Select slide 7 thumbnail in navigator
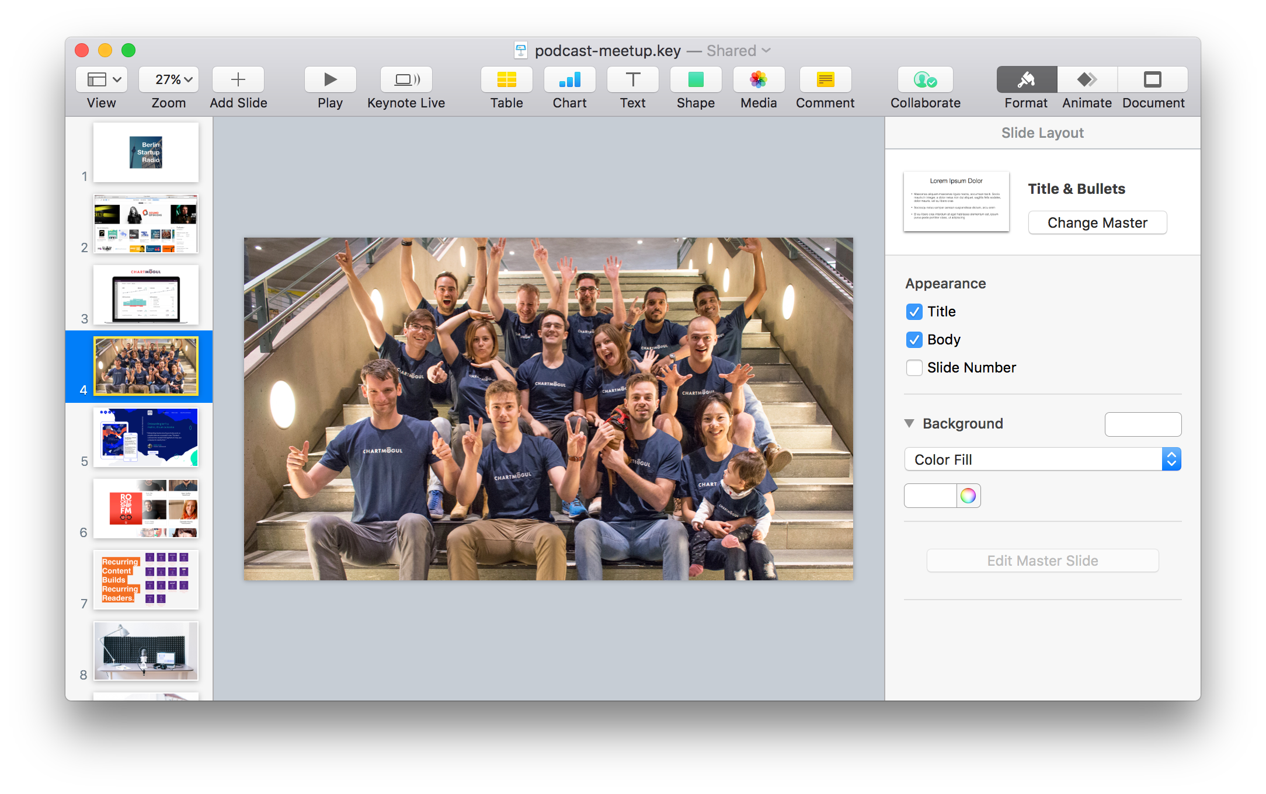 pyautogui.click(x=146, y=579)
